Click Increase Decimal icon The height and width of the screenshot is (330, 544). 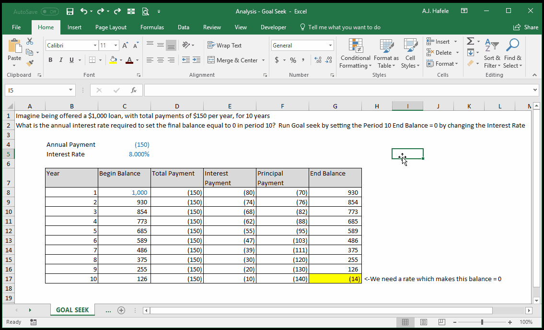pyautogui.click(x=318, y=60)
